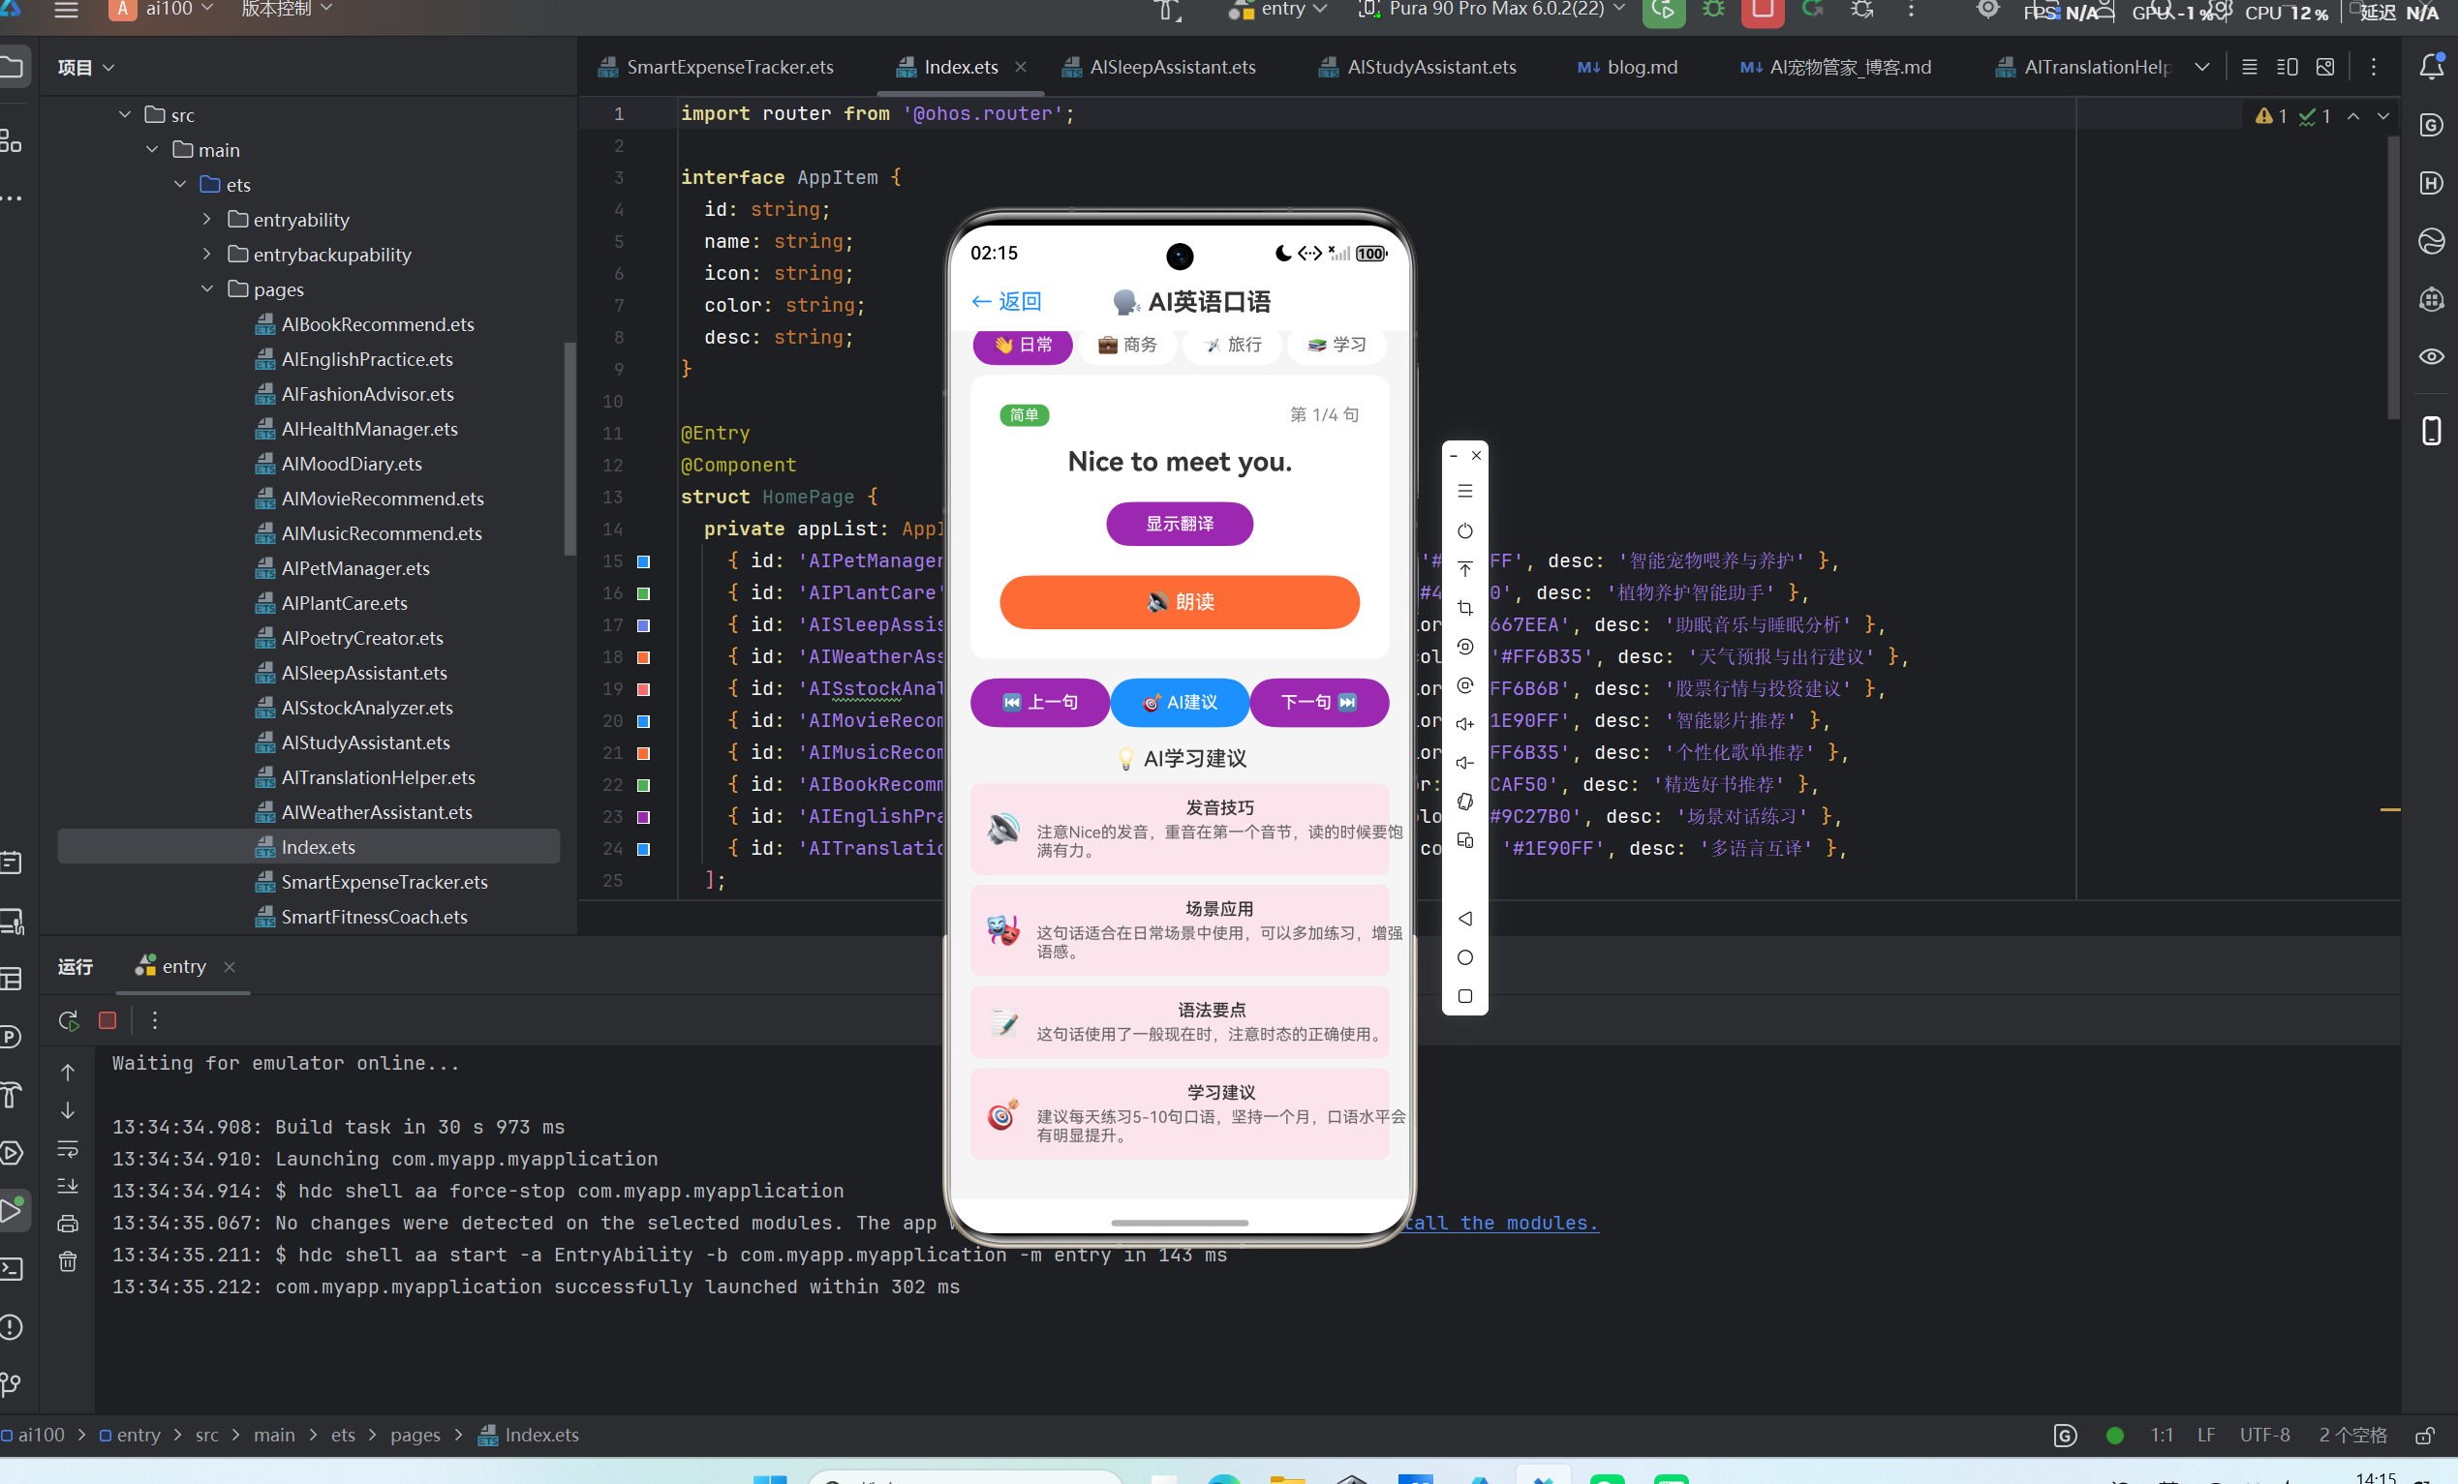The width and height of the screenshot is (2458, 1484).
Task: Rotate emulator screen counterclockwise
Action: coord(1464,648)
